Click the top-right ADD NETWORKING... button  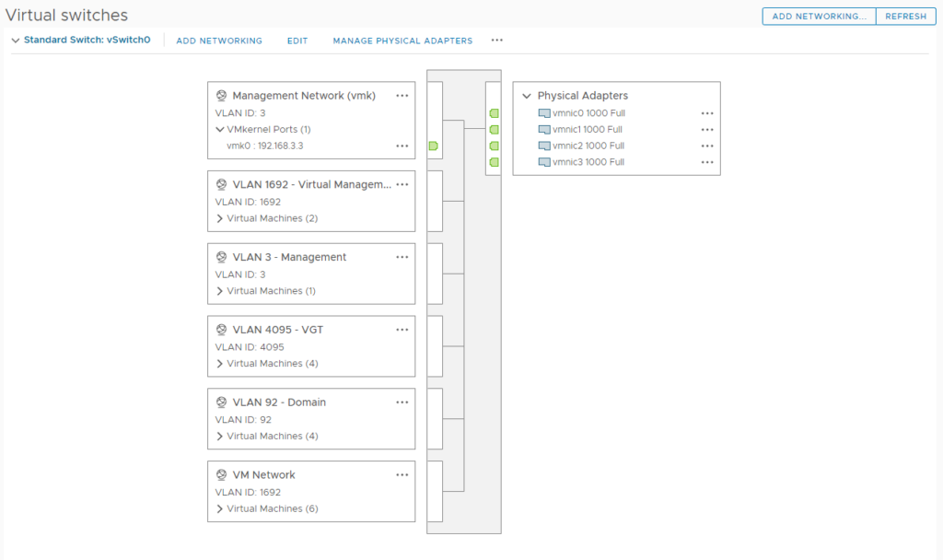818,17
